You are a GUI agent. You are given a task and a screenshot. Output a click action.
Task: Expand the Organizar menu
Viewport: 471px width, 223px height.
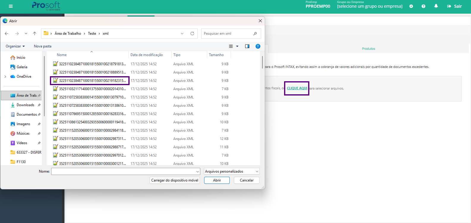pos(15,46)
